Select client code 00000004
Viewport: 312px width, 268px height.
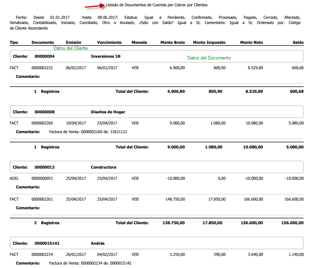tap(44, 56)
